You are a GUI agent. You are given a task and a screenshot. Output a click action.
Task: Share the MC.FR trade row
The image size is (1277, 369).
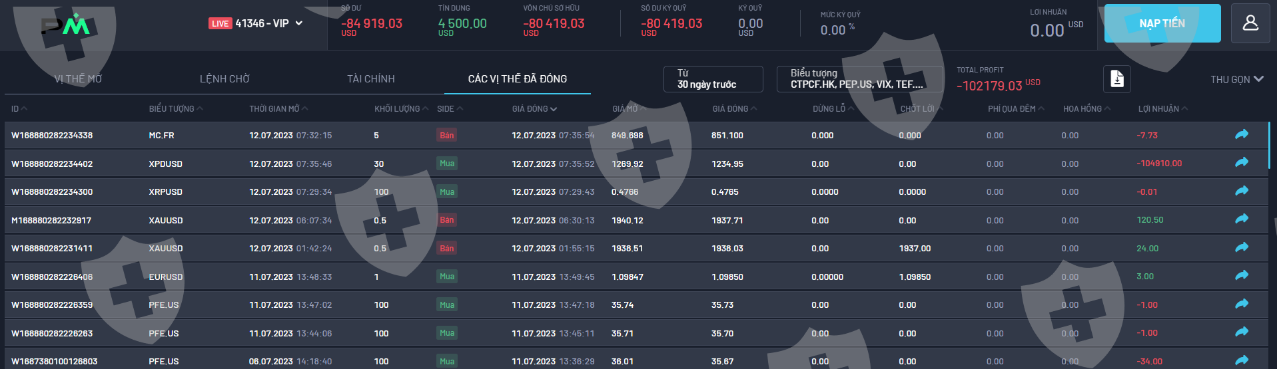point(1241,135)
